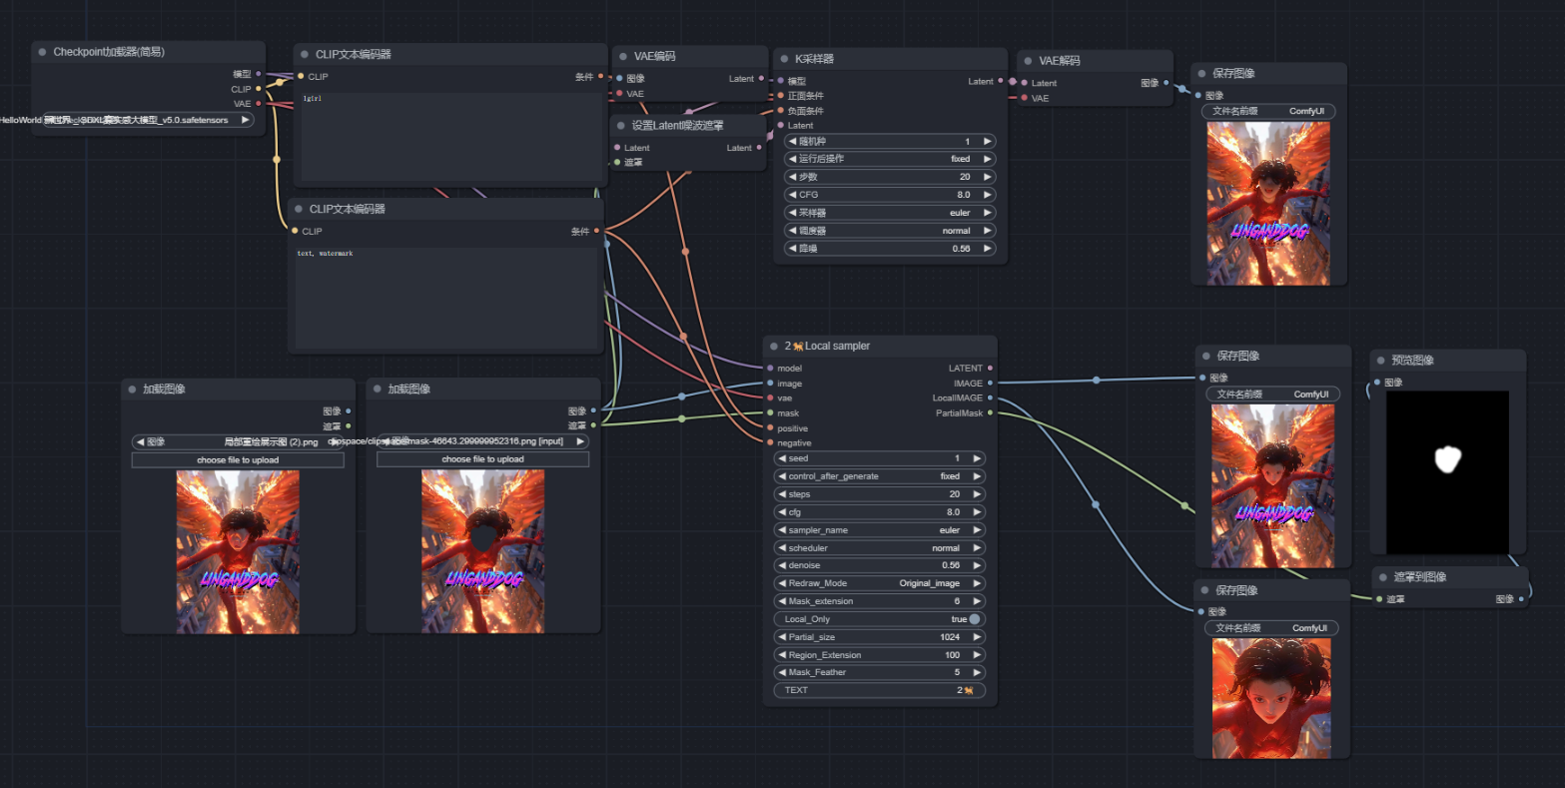Decrease steps with its left arrow in Local sampler

coord(781,494)
